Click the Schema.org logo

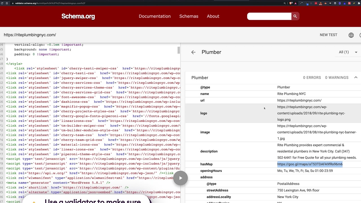pos(78,16)
